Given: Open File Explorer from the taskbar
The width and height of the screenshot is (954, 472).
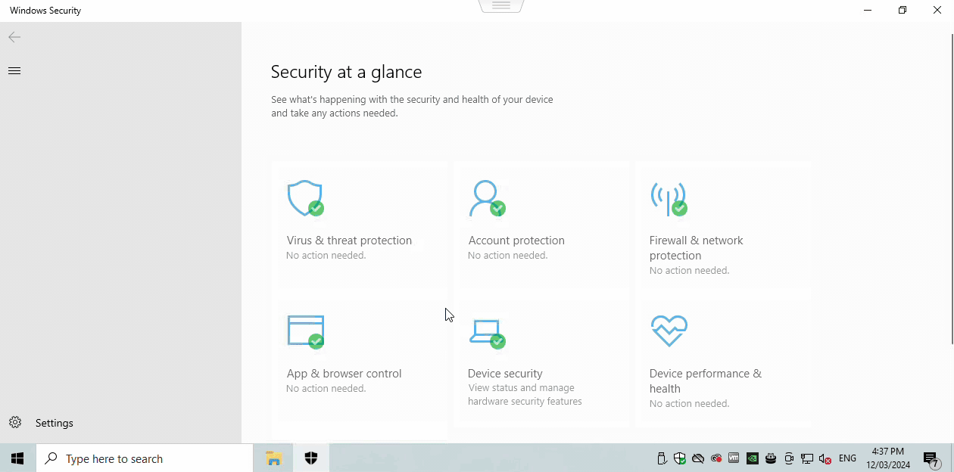Looking at the screenshot, I should coord(273,458).
